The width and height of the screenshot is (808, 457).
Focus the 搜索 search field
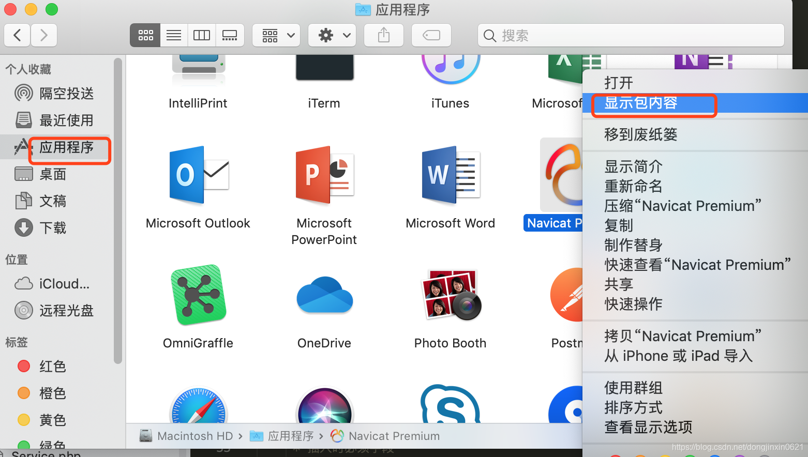(x=631, y=35)
